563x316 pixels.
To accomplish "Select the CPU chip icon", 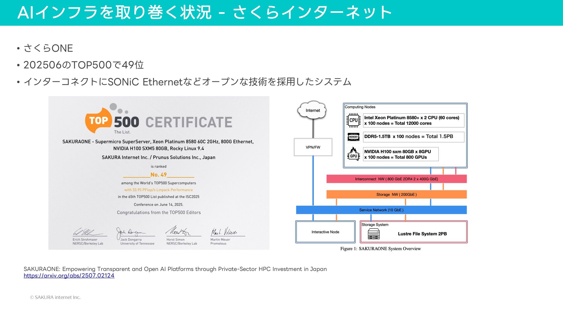I will pyautogui.click(x=353, y=120).
